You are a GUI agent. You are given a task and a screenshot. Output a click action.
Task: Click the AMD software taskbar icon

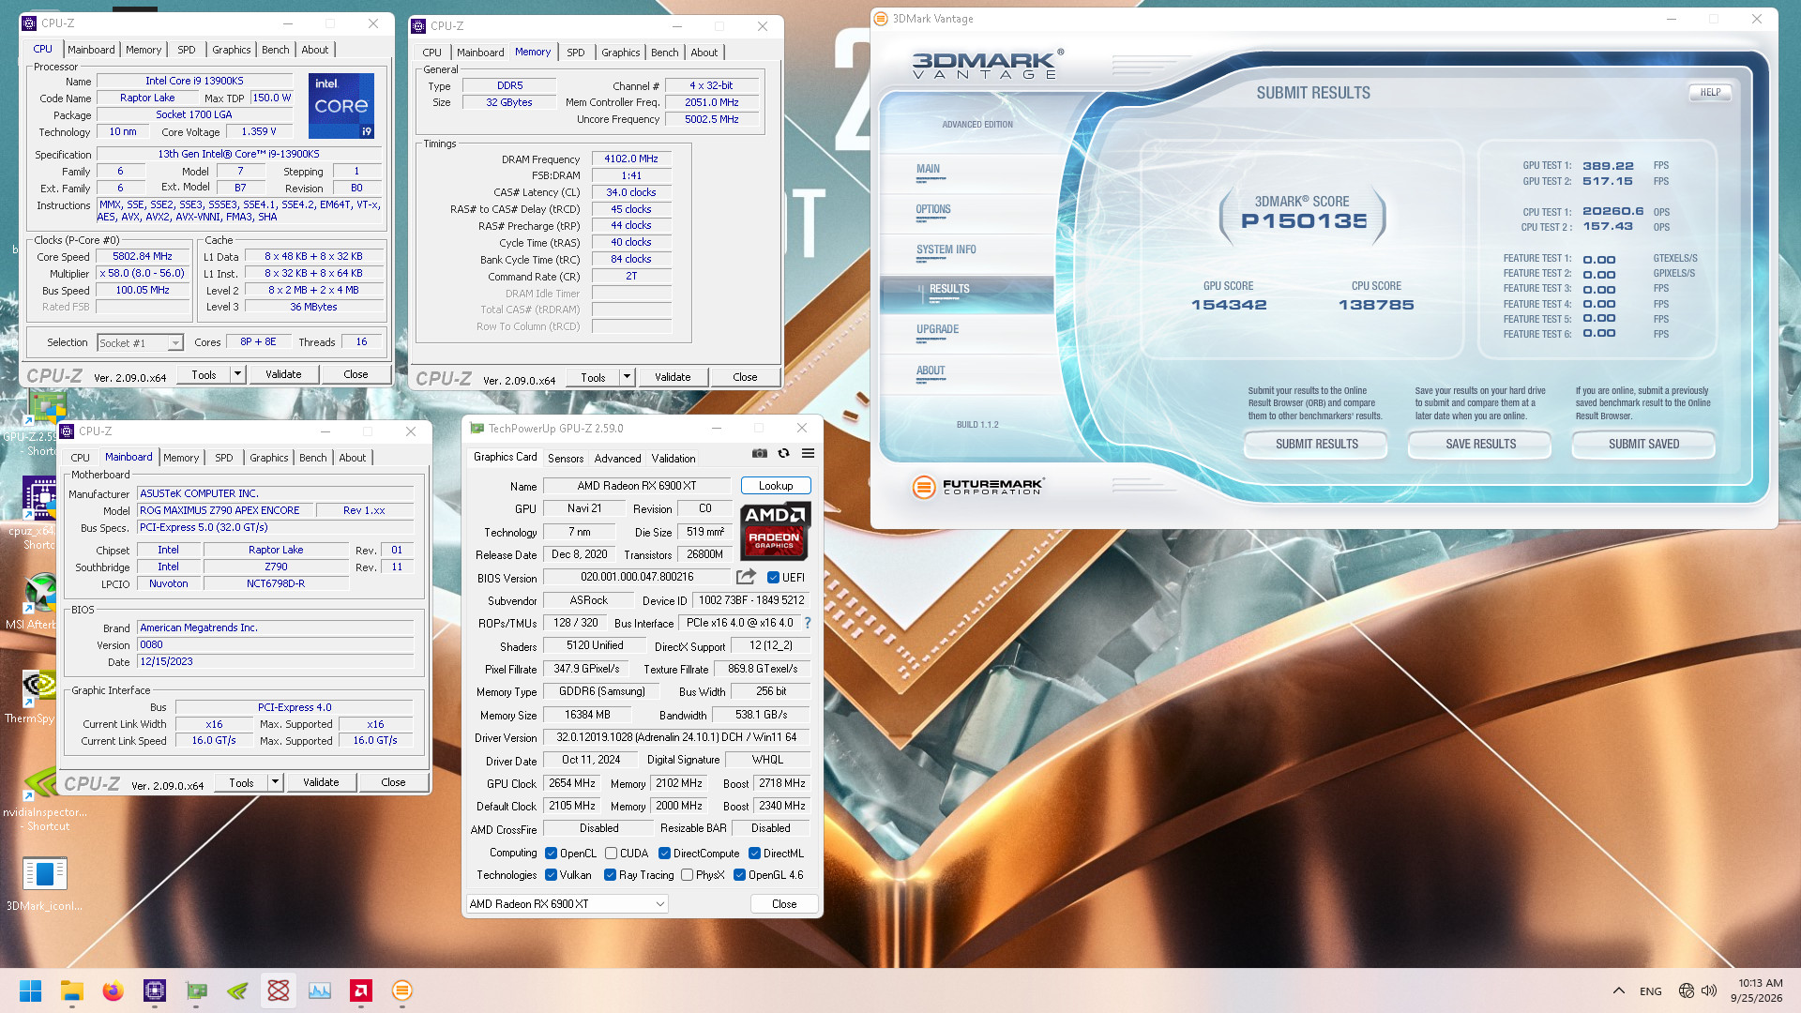361,990
